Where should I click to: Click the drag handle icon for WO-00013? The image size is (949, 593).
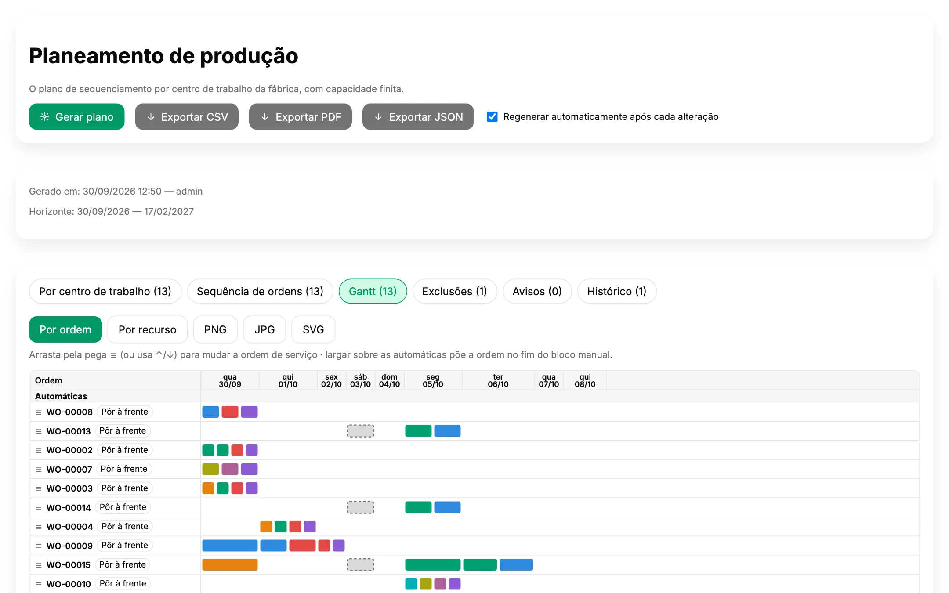click(x=39, y=431)
